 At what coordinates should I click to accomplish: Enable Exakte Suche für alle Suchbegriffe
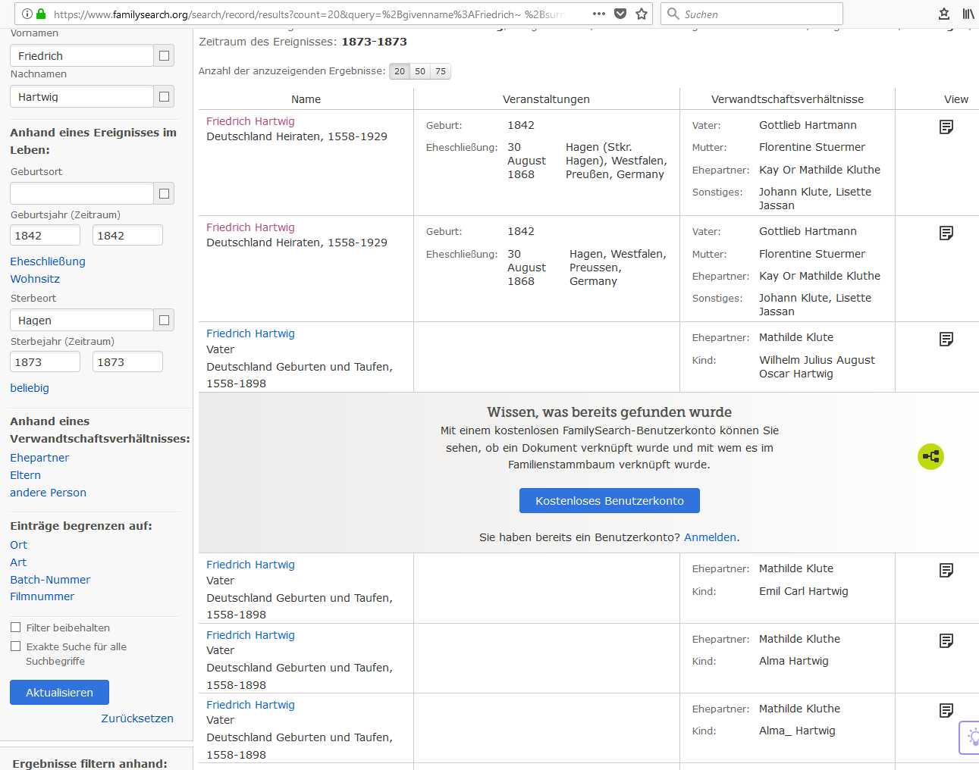pyautogui.click(x=15, y=646)
